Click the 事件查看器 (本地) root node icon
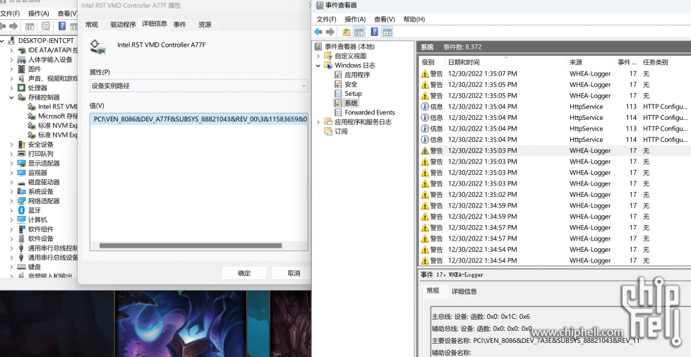Viewport: 691px width, 357px height. [318, 47]
